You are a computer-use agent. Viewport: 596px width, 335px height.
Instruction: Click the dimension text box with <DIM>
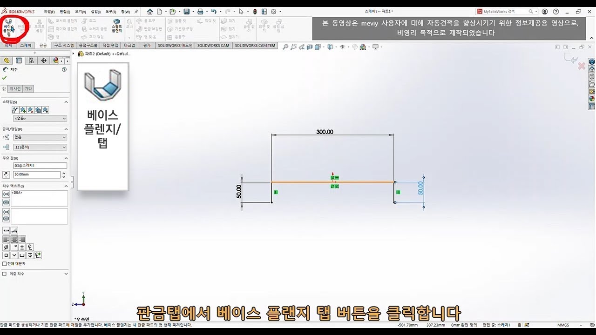coord(40,198)
